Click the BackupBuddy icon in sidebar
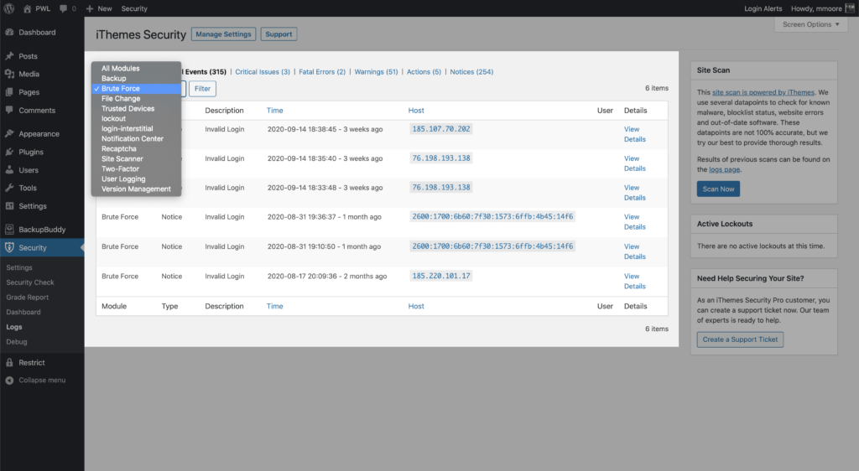 [x=9, y=229]
